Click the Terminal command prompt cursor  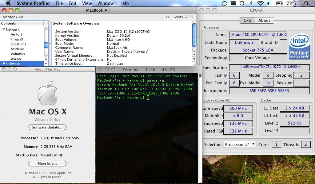[148, 98]
